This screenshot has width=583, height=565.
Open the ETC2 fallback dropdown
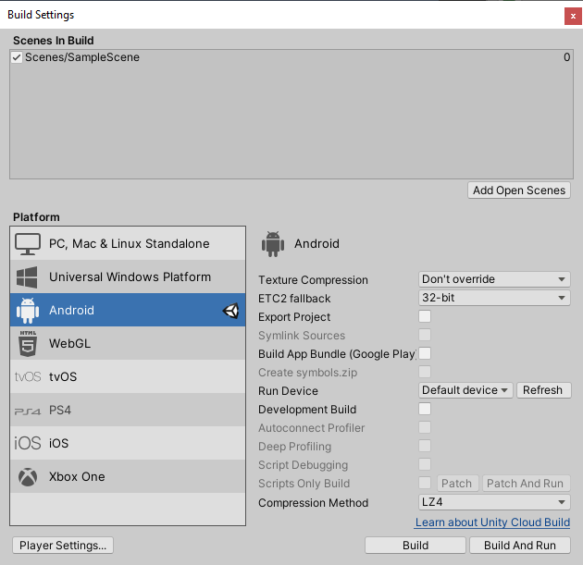pos(494,298)
